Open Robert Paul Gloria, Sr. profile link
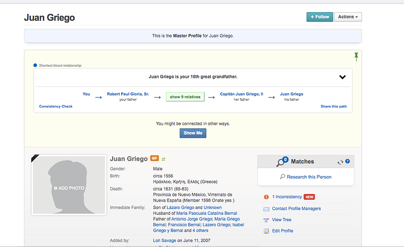The height and width of the screenshot is (247, 404). pos(128,94)
